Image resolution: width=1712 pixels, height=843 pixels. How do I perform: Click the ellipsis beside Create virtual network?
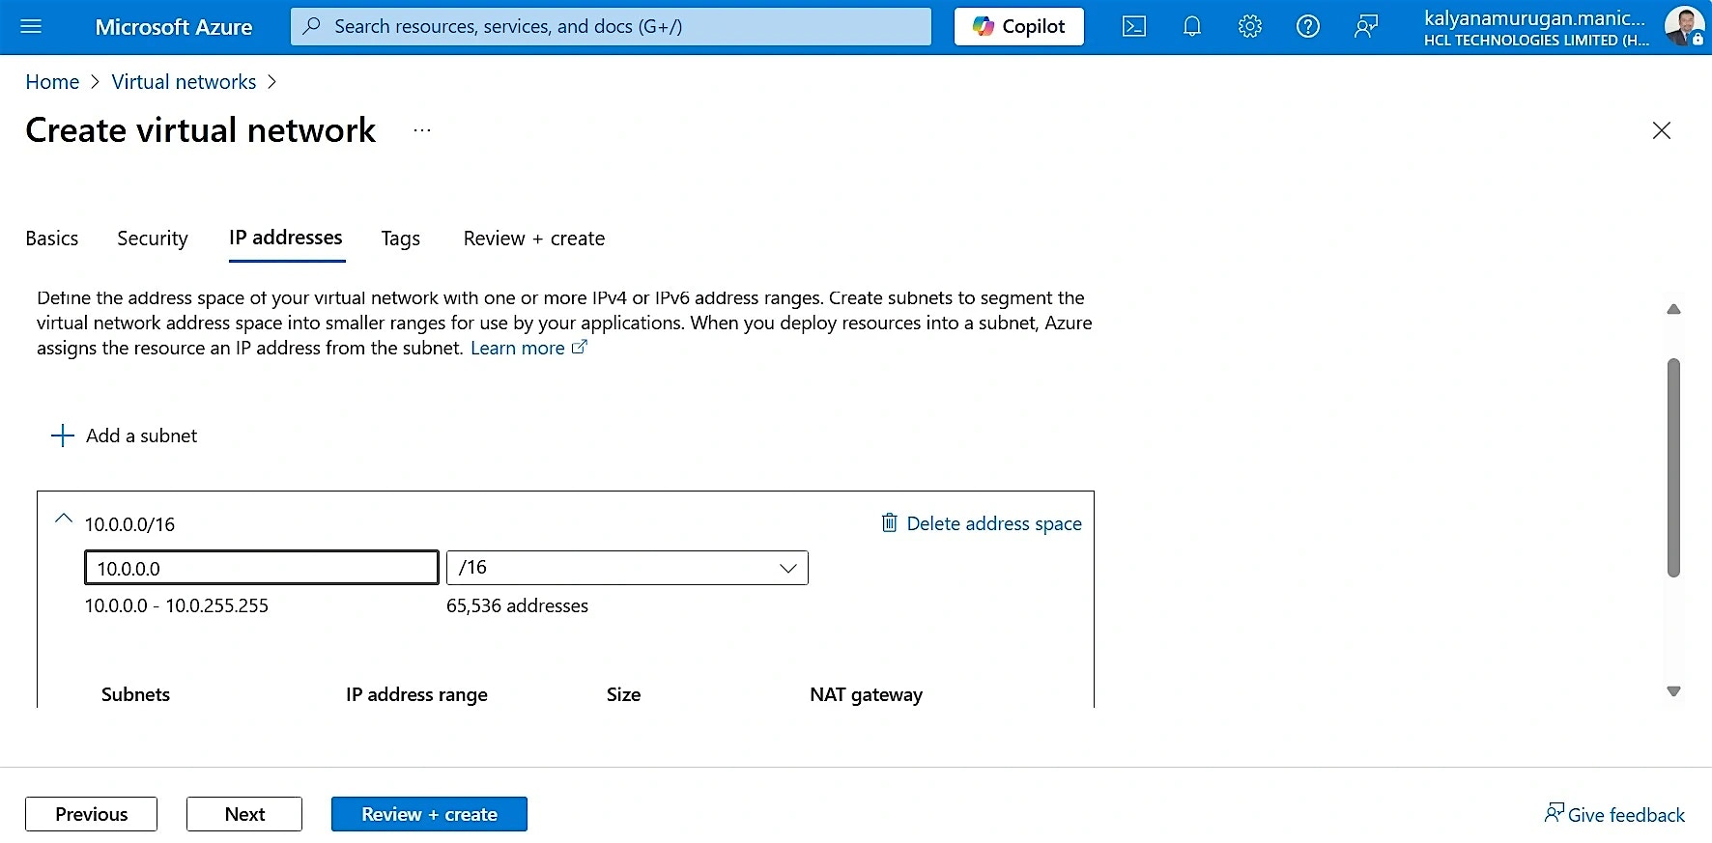point(422,130)
